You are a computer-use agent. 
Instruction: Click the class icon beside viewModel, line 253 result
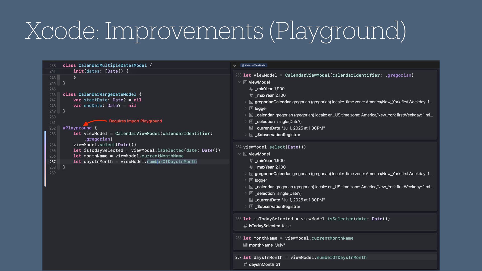pyautogui.click(x=245, y=82)
